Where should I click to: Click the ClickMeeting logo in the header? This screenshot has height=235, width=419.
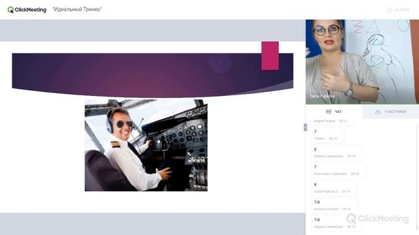[x=27, y=10]
